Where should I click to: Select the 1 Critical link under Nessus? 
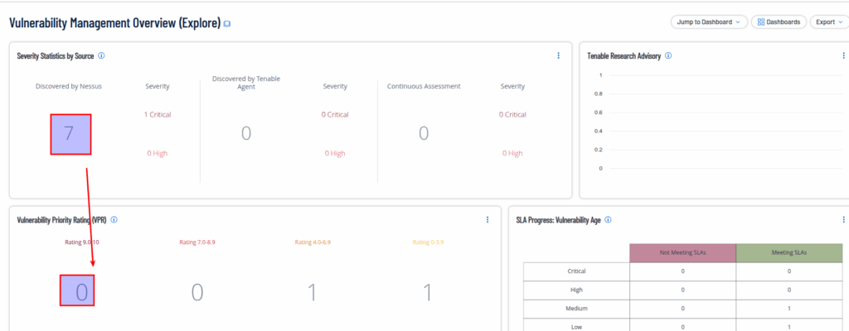coord(158,114)
